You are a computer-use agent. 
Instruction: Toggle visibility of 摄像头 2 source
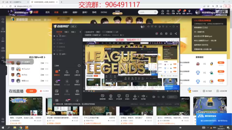[x=54, y=43]
